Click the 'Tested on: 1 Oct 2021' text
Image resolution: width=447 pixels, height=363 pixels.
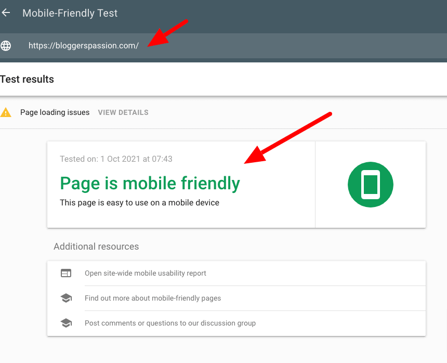pyautogui.click(x=116, y=159)
